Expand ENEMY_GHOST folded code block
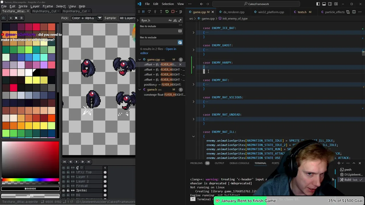 [193, 50]
